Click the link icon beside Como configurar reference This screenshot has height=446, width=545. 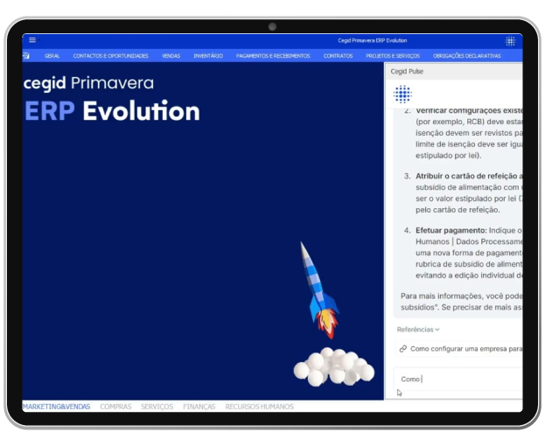tap(402, 349)
